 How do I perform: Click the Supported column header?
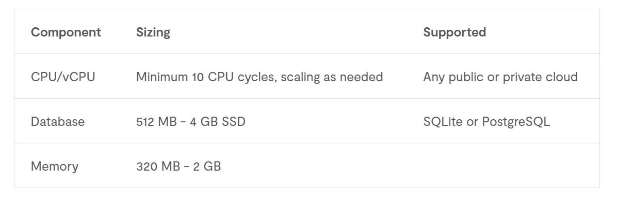tap(454, 32)
